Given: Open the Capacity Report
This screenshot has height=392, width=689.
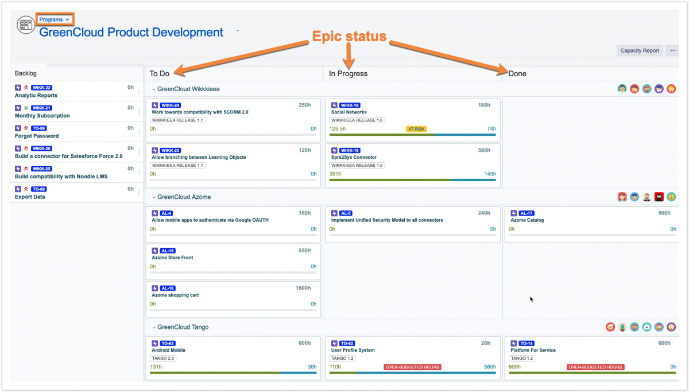Looking at the screenshot, I should (639, 50).
